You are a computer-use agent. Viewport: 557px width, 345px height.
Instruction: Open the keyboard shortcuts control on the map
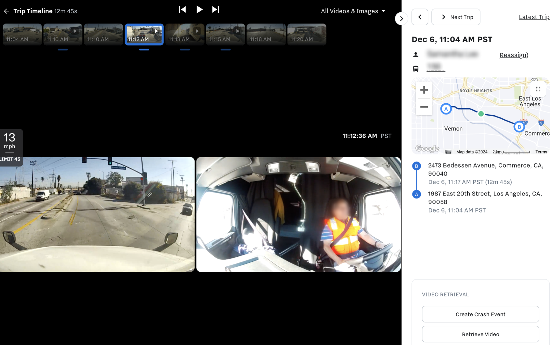pyautogui.click(x=448, y=152)
